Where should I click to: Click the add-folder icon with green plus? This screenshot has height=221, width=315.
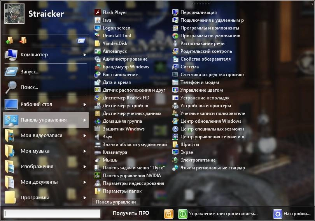pyautogui.click(x=9, y=40)
